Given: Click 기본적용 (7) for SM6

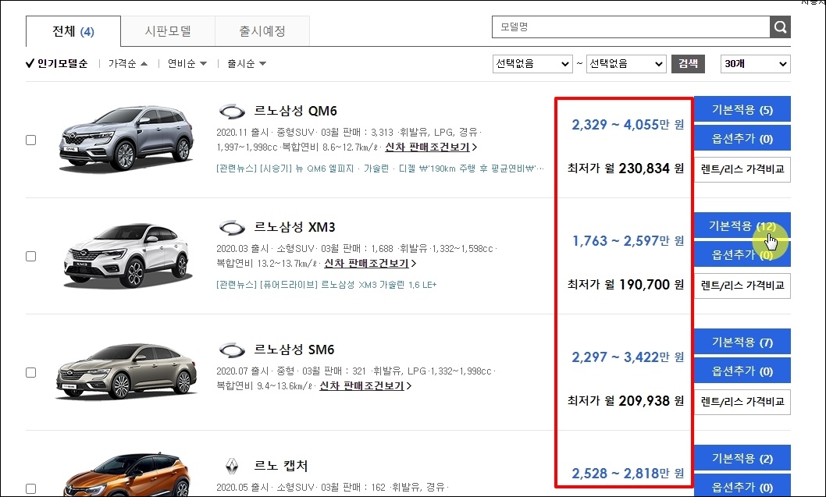Looking at the screenshot, I should [742, 343].
